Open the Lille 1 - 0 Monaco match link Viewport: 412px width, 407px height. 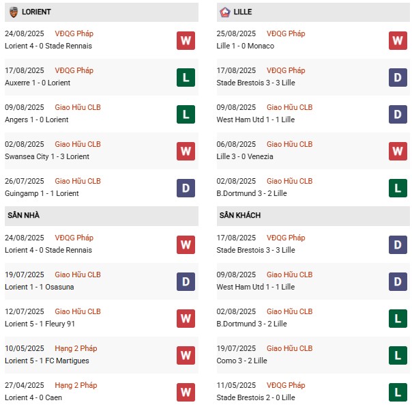point(246,46)
